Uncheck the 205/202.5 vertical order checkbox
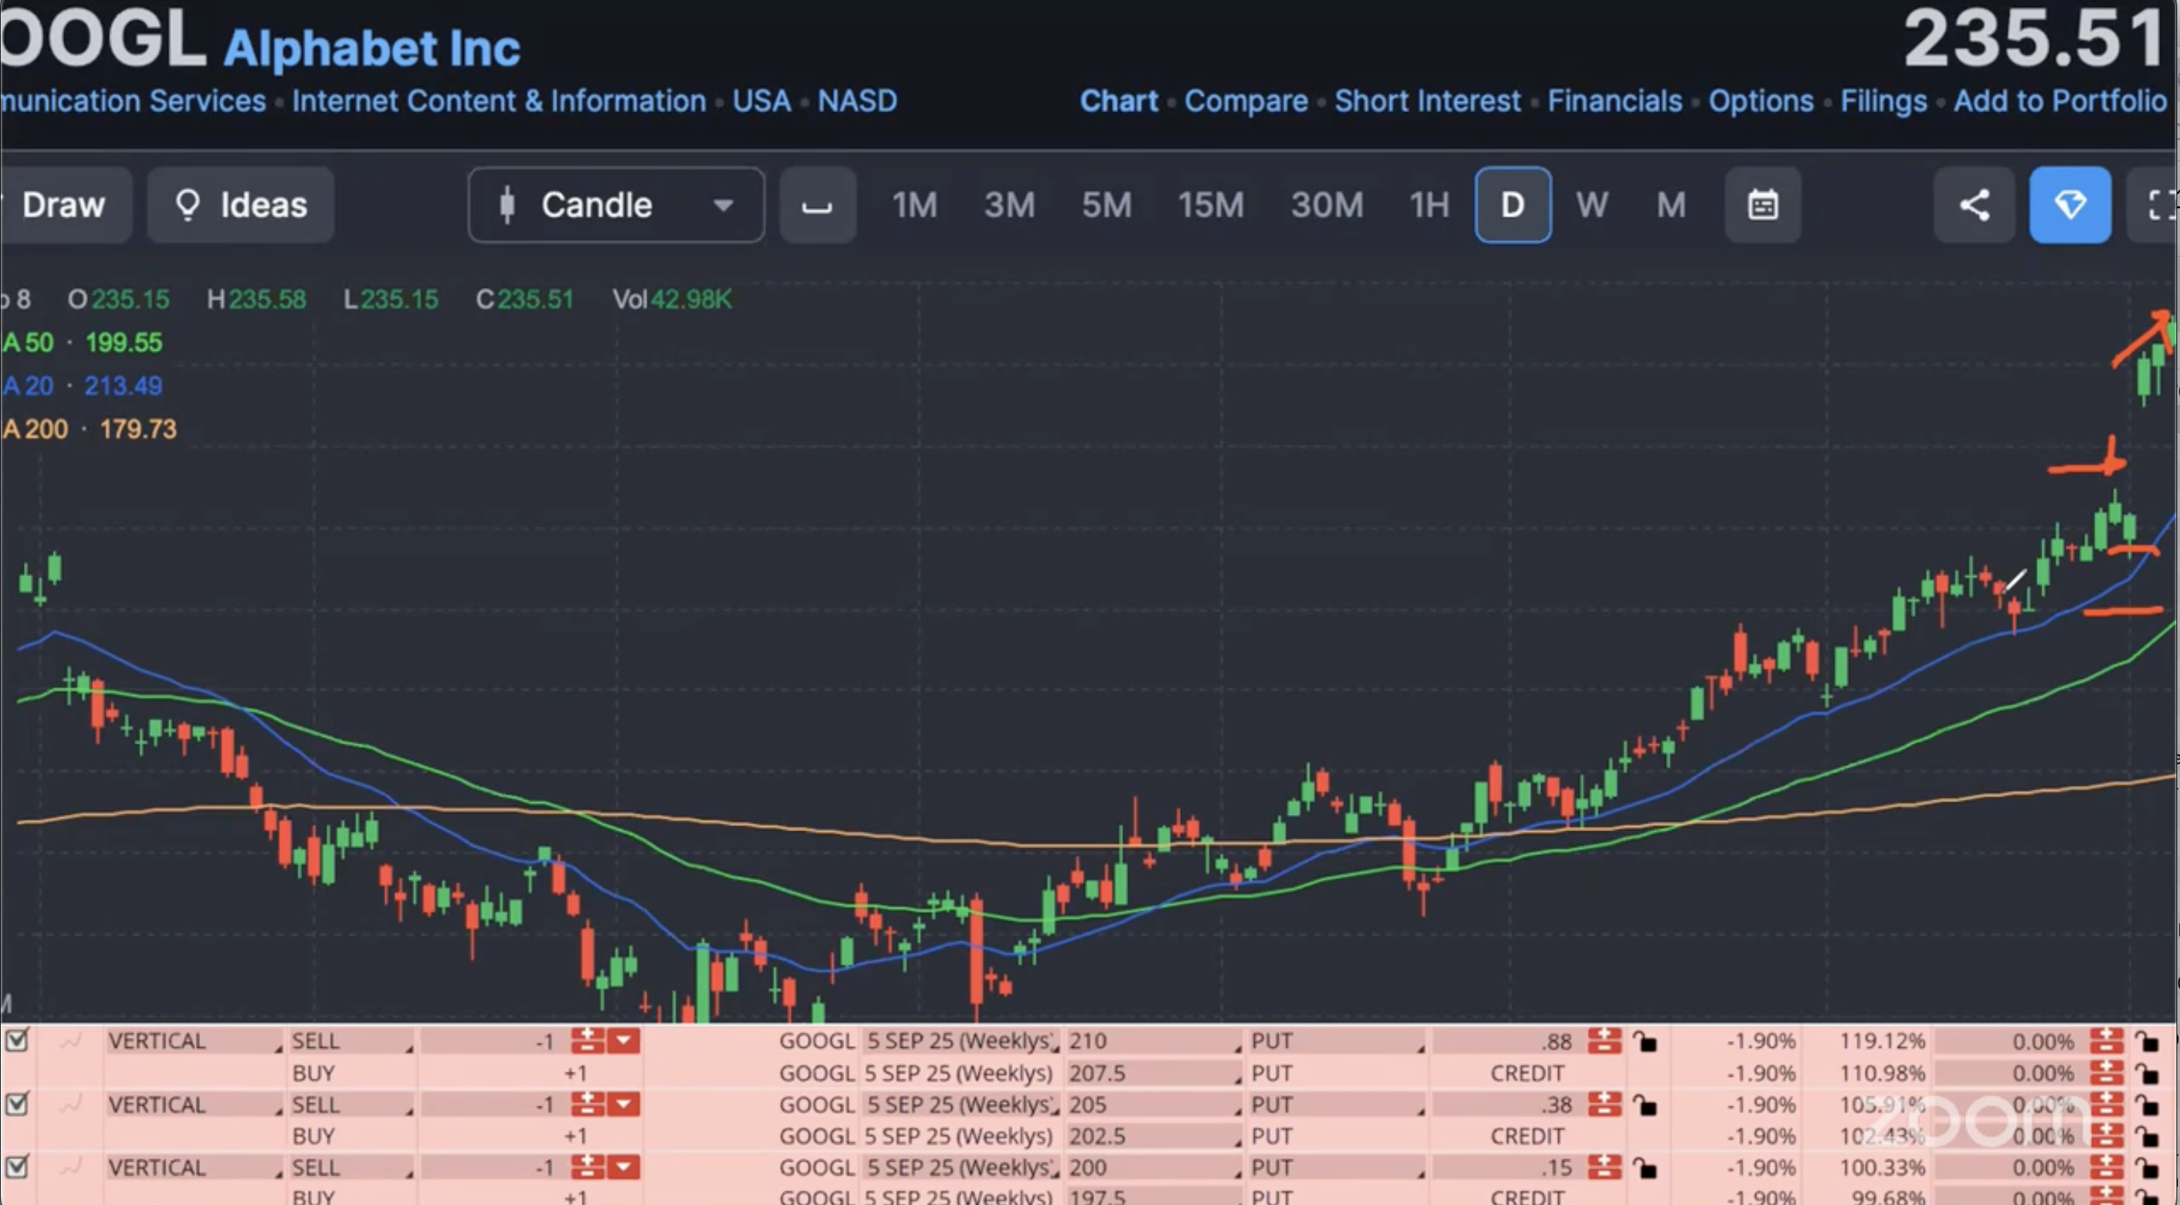 click(17, 1104)
